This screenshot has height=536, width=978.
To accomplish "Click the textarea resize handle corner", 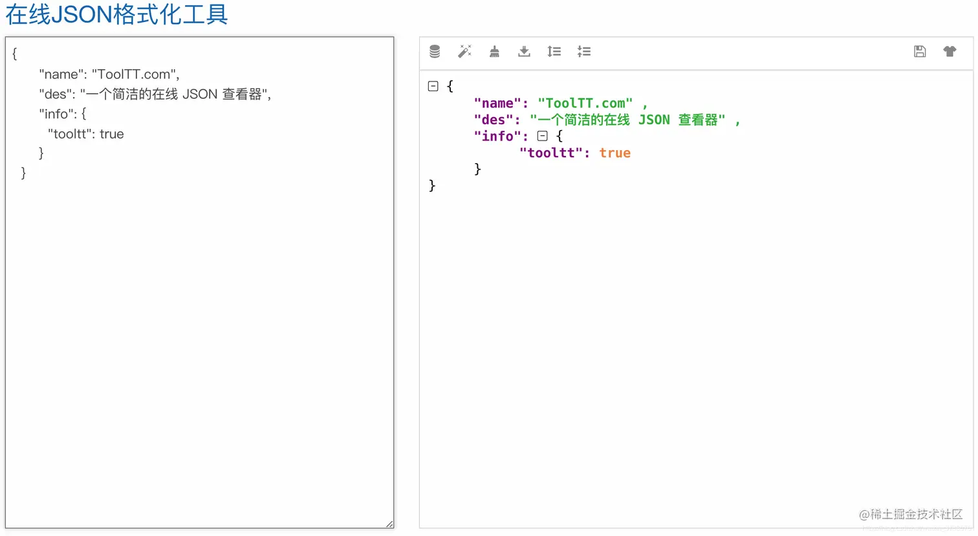I will 389,524.
